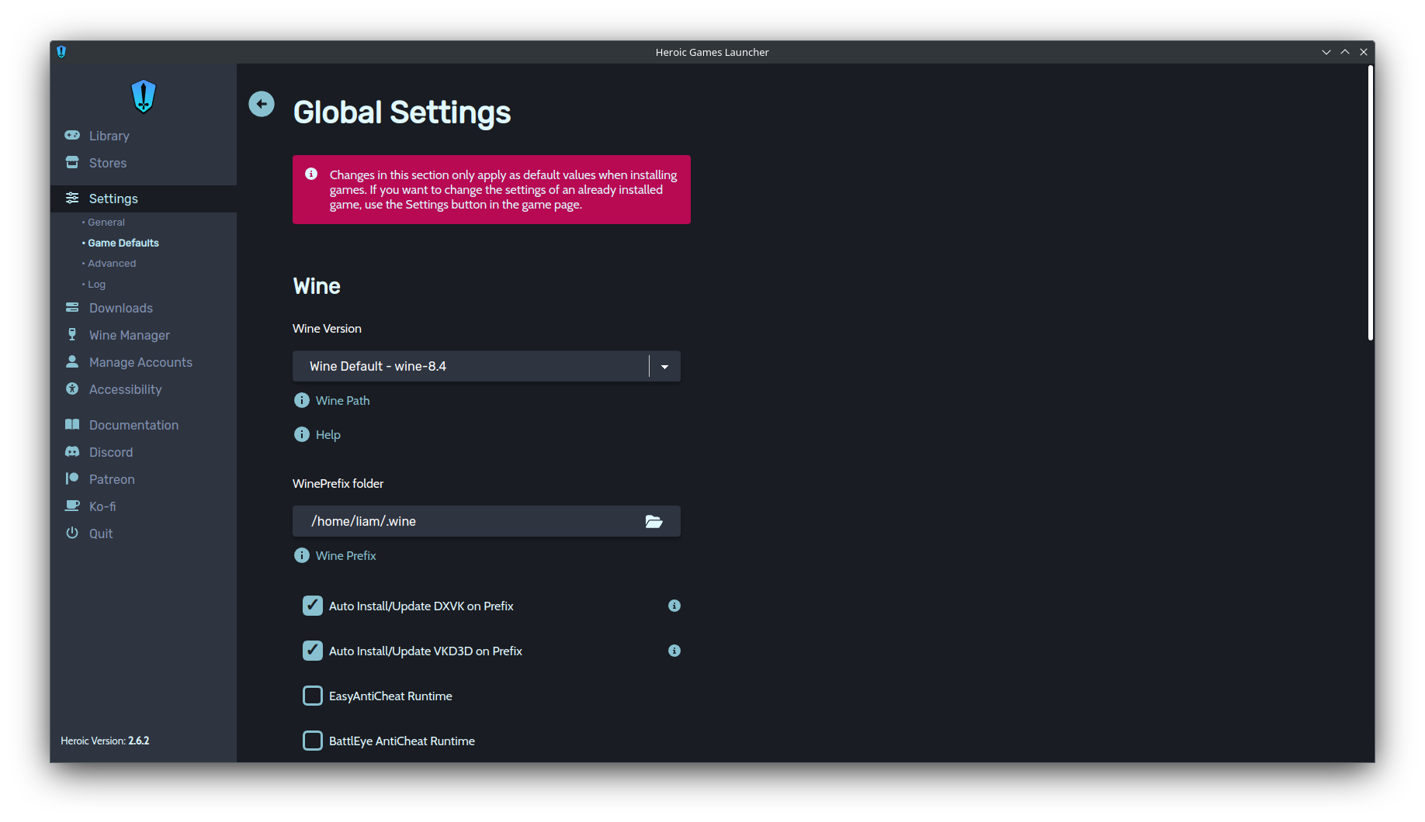The image size is (1425, 822).
Task: Go back using the round arrow button
Action: pyautogui.click(x=262, y=104)
